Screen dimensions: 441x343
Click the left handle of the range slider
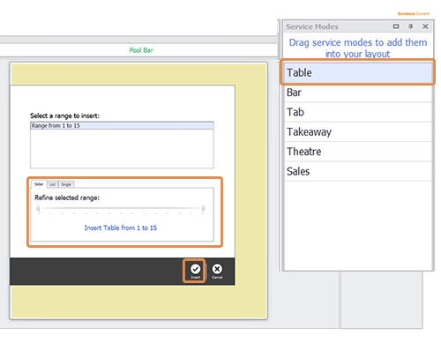pyautogui.click(x=38, y=209)
